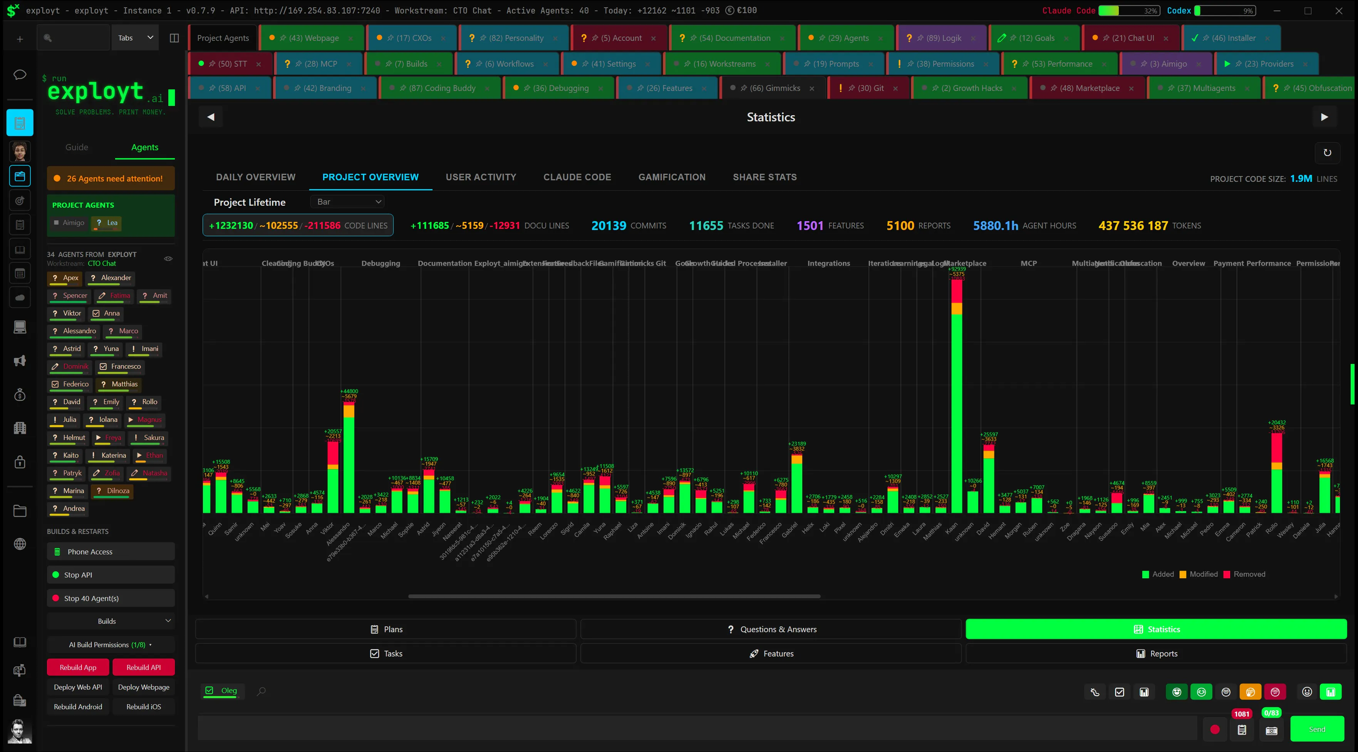Screen dimensions: 1358x752
Task: Open the folder icon in the sidebar
Action: tap(20, 510)
